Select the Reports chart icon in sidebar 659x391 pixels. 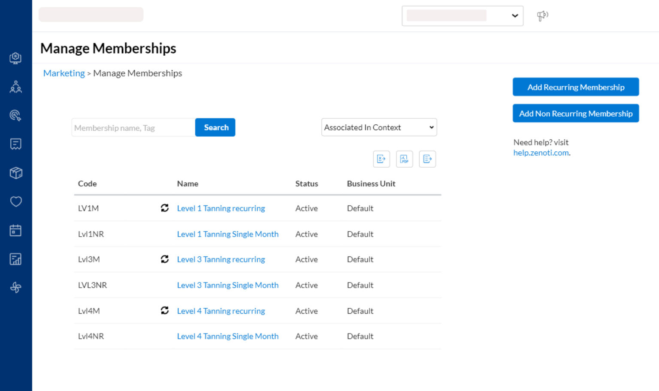[16, 259]
